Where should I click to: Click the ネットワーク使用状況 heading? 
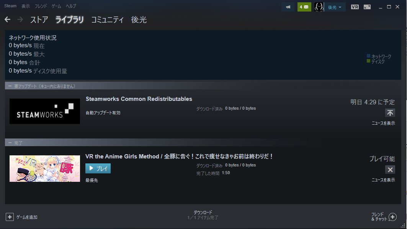coord(33,38)
